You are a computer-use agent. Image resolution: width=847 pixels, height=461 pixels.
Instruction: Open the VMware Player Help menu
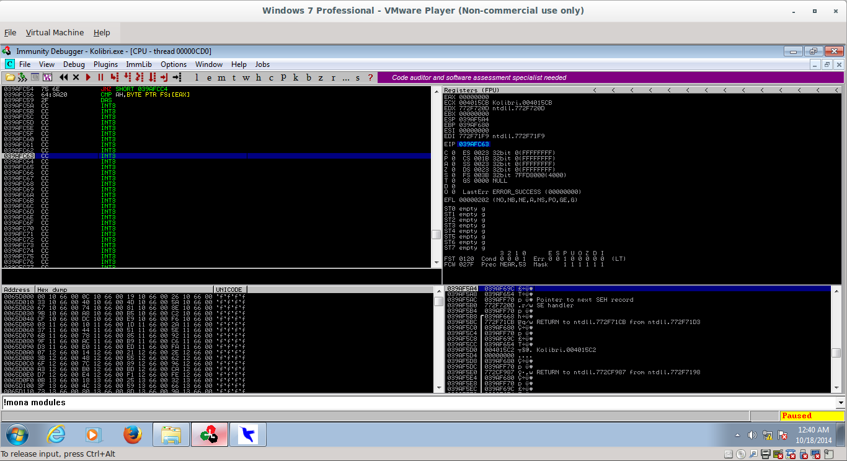click(x=102, y=33)
